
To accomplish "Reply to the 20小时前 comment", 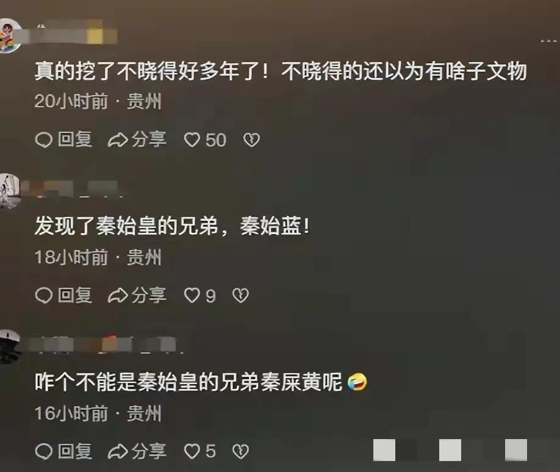I will 64,140.
